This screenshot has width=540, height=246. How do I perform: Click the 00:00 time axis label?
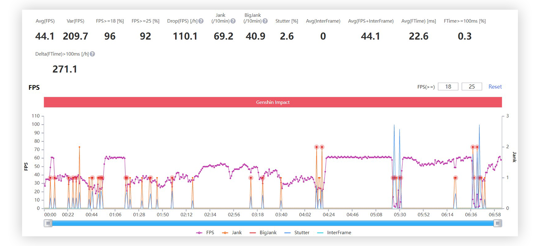click(x=50, y=215)
